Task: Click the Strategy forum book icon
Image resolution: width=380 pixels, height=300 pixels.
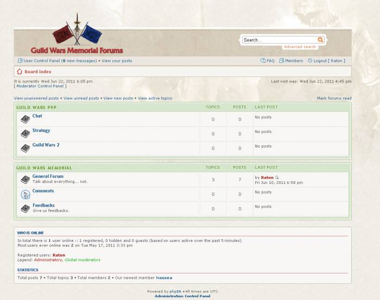Action: 25,133
